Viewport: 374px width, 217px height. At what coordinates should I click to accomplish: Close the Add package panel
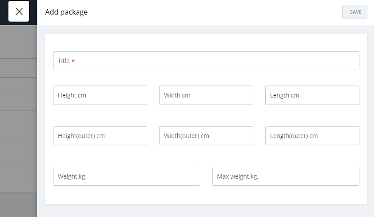[19, 12]
